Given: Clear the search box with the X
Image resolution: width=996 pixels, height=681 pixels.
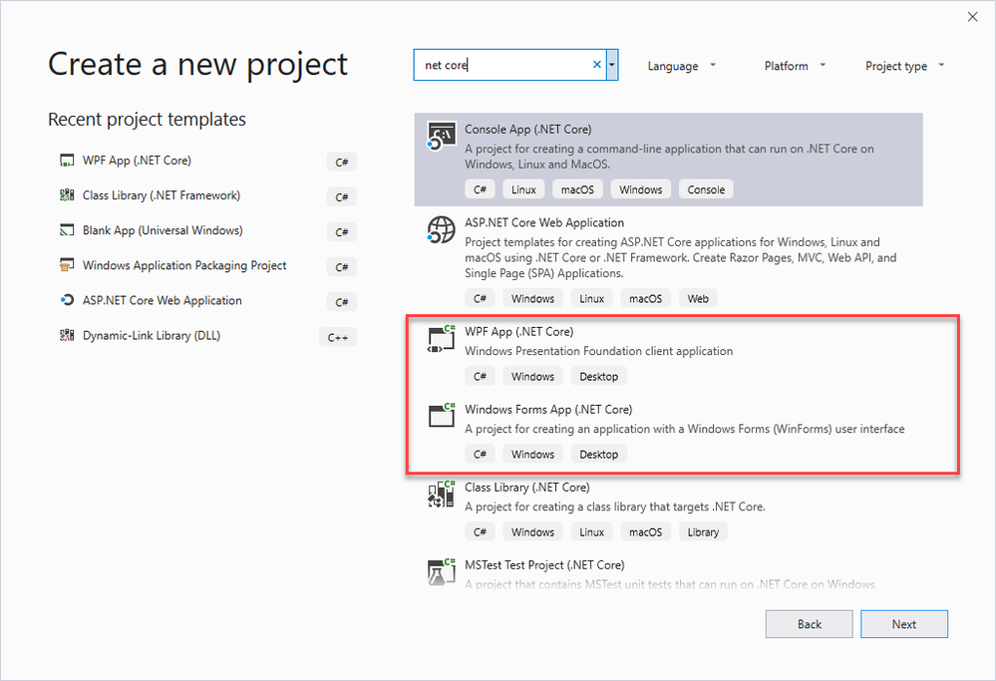Looking at the screenshot, I should (597, 66).
